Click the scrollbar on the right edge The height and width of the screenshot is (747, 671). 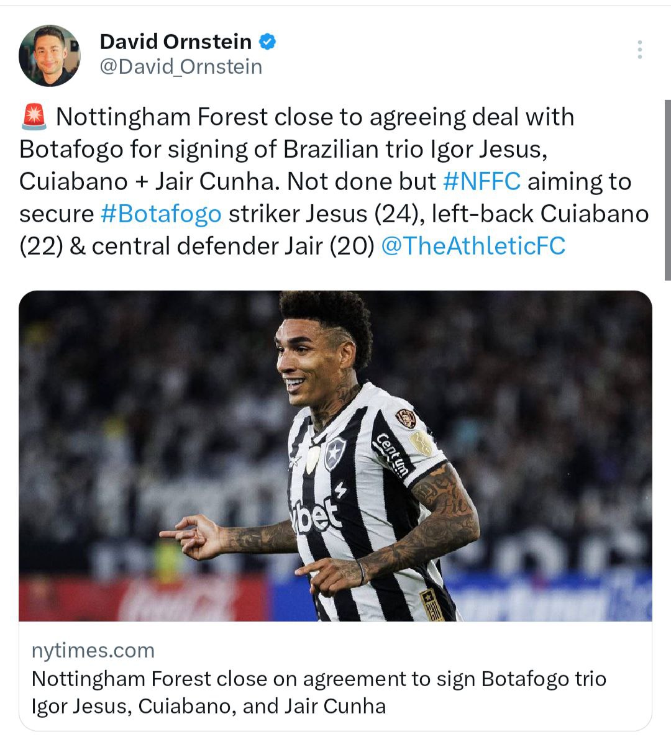[x=667, y=189]
